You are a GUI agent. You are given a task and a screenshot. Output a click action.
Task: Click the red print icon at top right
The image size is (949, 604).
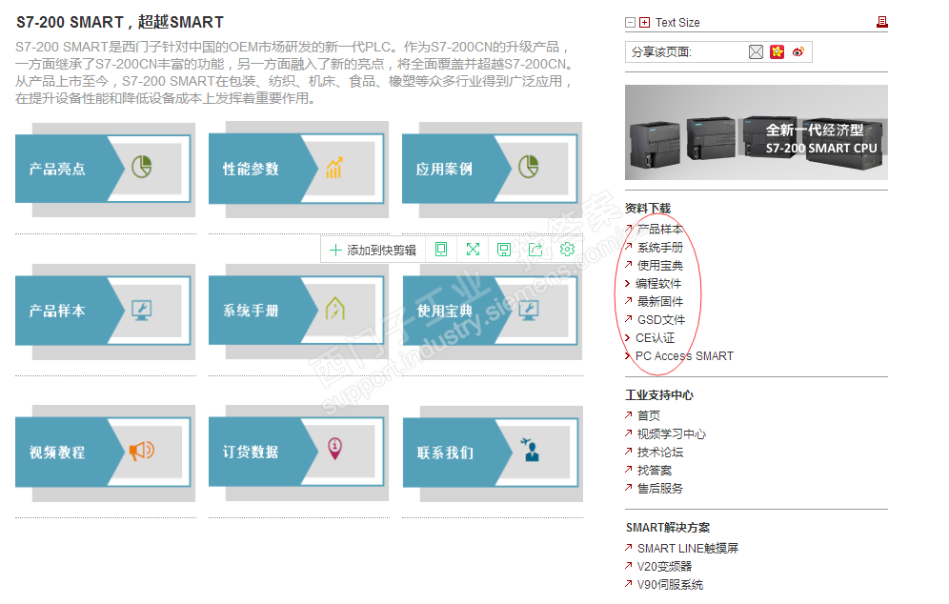[881, 22]
